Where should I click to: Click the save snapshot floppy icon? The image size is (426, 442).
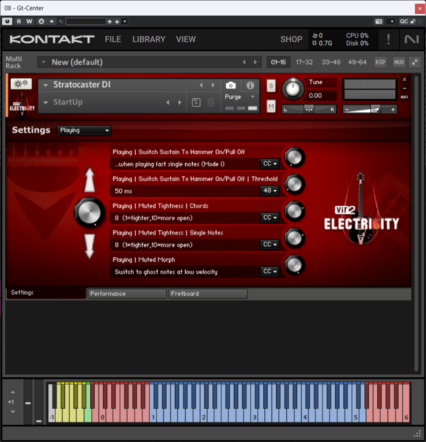pyautogui.click(x=196, y=102)
